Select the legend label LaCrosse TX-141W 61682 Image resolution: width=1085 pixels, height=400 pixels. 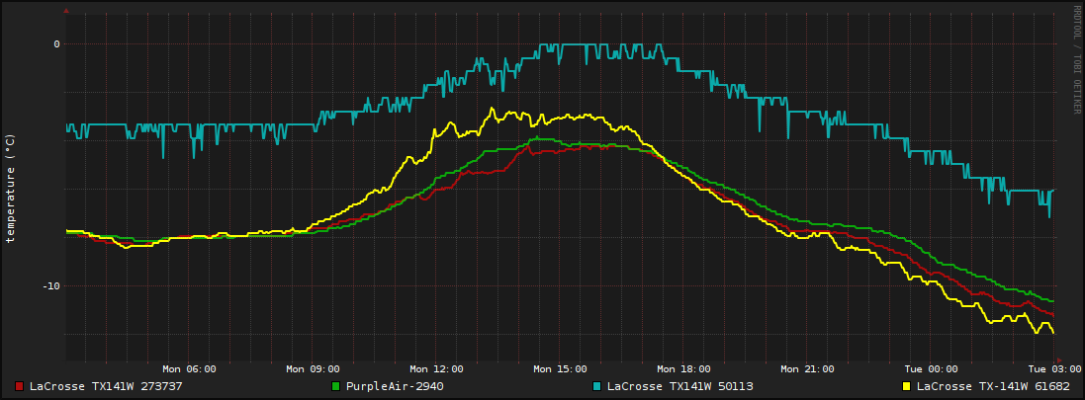(x=992, y=386)
